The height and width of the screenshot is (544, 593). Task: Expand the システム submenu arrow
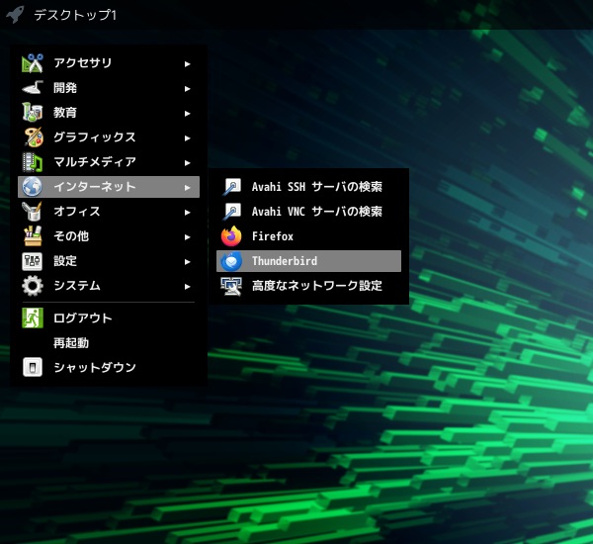point(187,287)
